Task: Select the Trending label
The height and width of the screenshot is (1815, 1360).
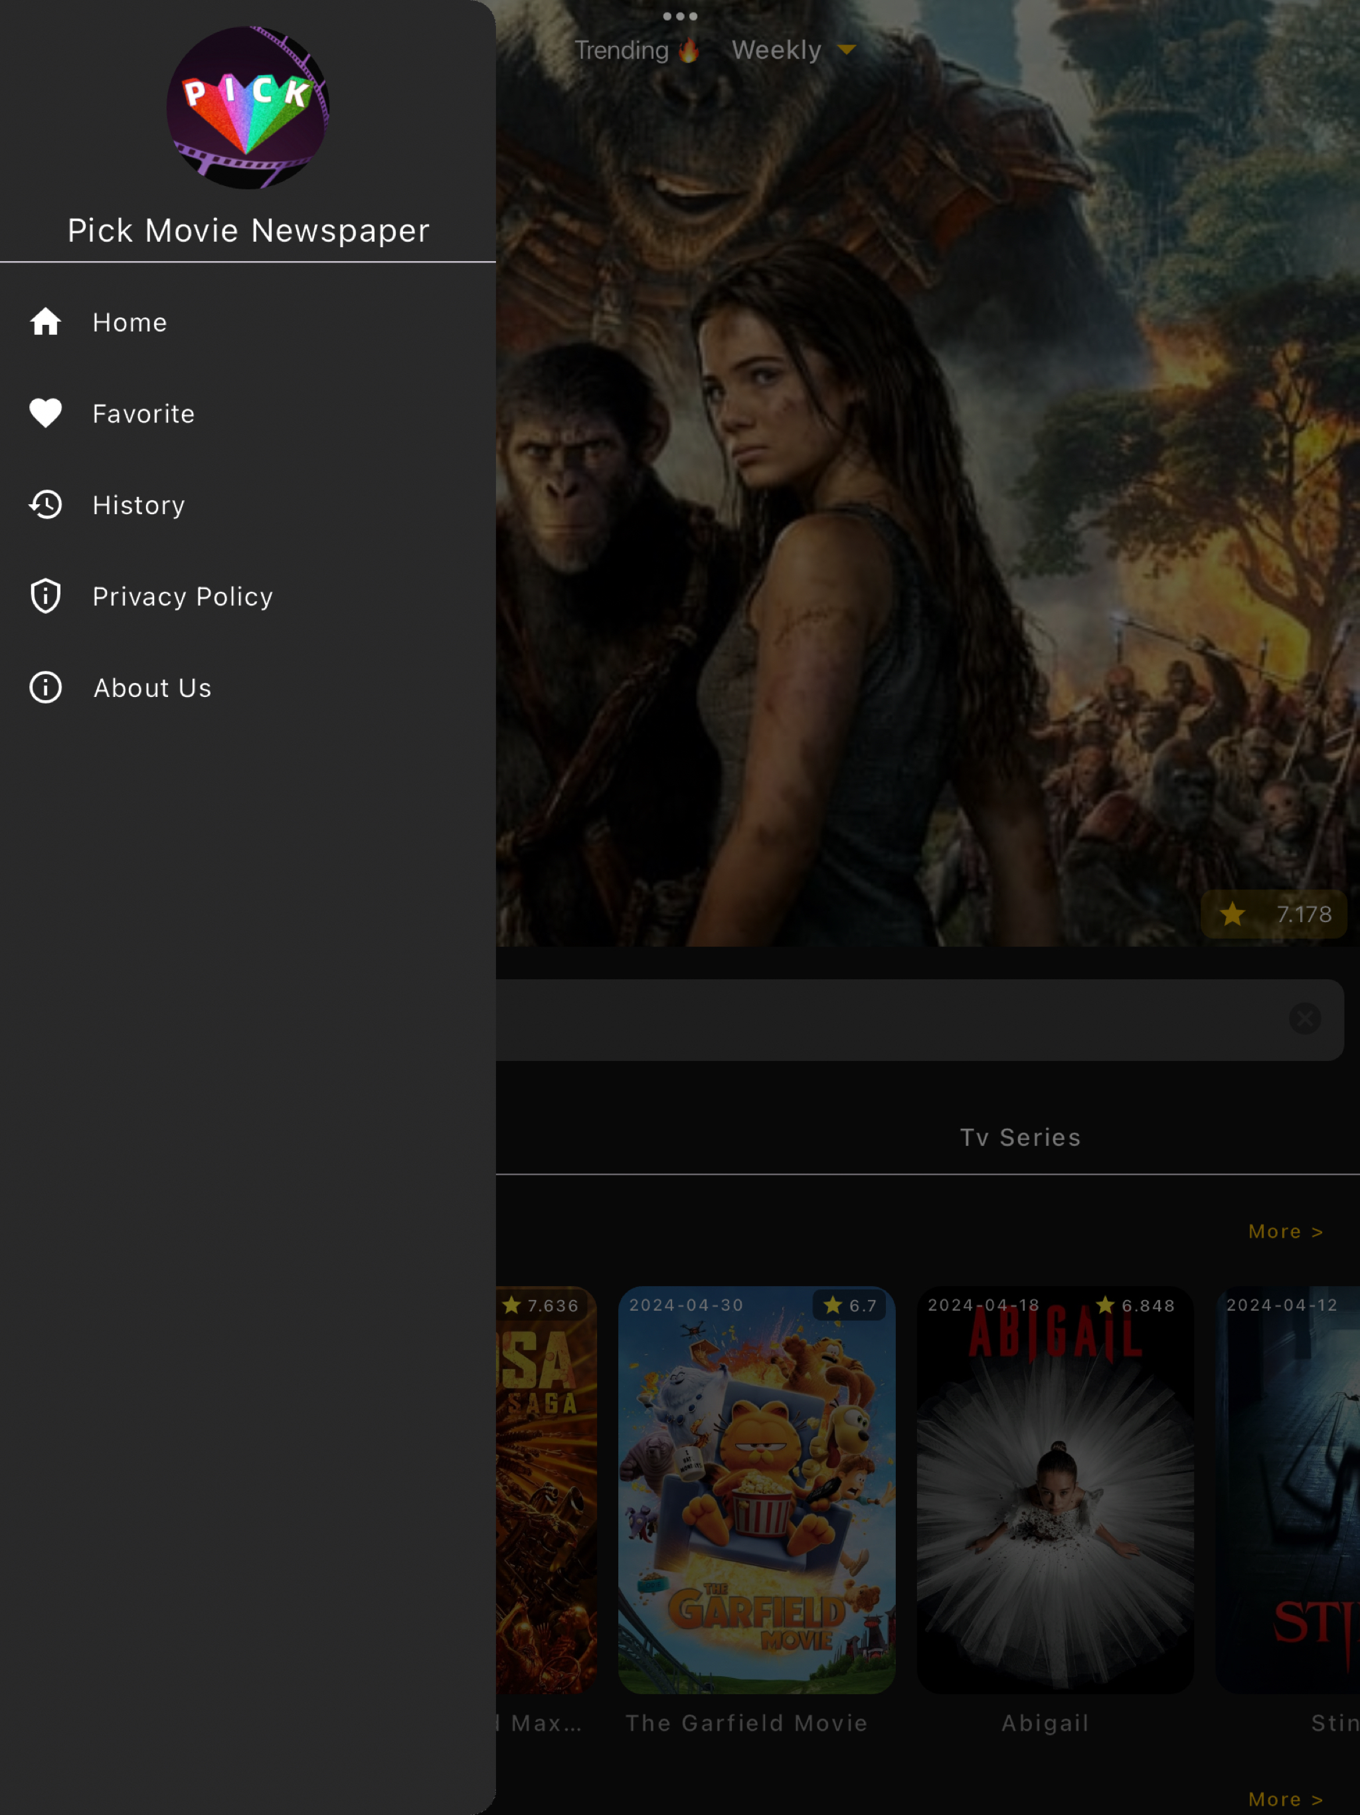Action: pos(621,50)
